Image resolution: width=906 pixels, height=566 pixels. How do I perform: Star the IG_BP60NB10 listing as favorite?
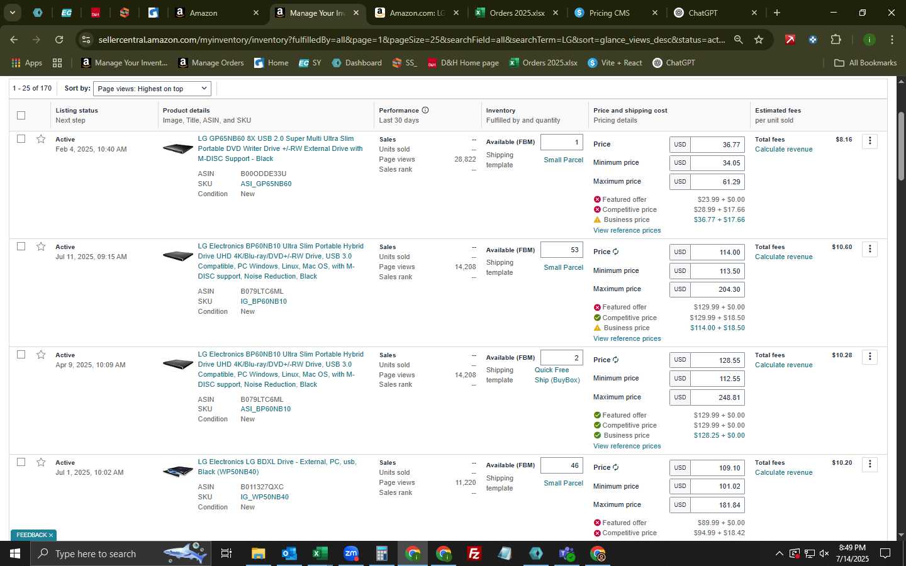click(x=41, y=247)
